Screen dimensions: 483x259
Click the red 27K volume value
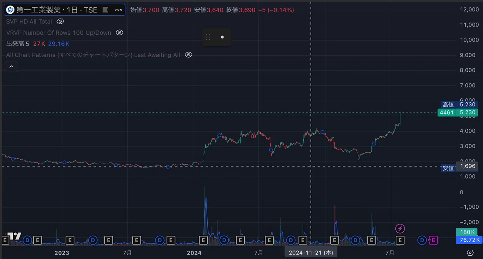click(x=39, y=44)
